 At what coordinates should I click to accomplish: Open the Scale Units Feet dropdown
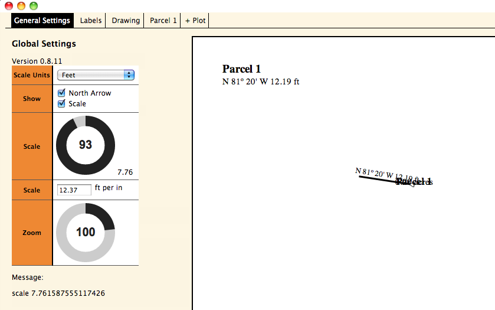[96, 75]
